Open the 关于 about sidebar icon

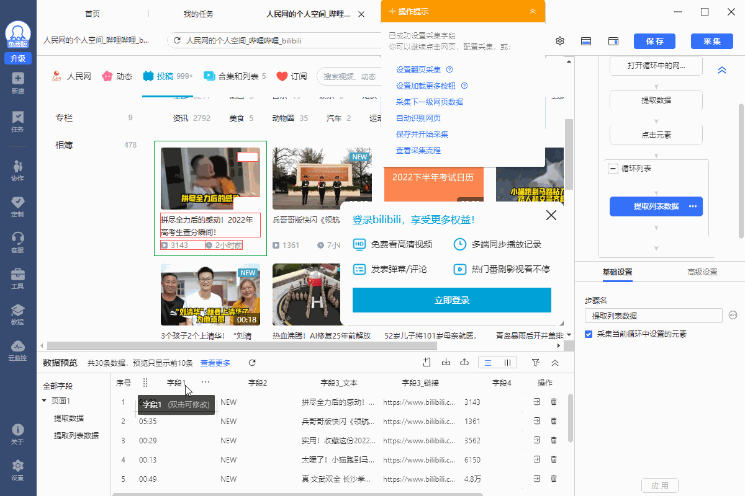click(17, 434)
